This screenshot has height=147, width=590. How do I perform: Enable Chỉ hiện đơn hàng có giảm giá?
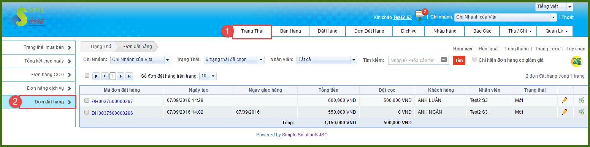point(474,59)
